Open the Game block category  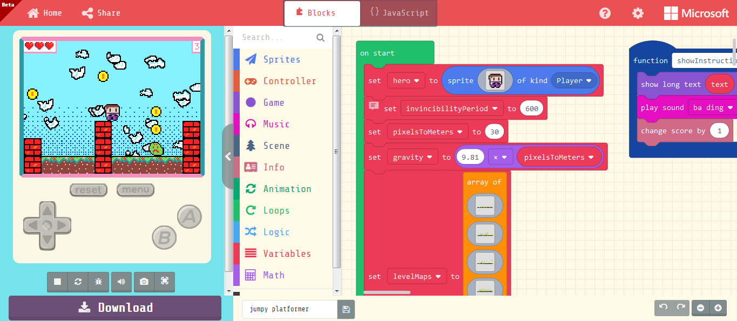click(x=282, y=103)
